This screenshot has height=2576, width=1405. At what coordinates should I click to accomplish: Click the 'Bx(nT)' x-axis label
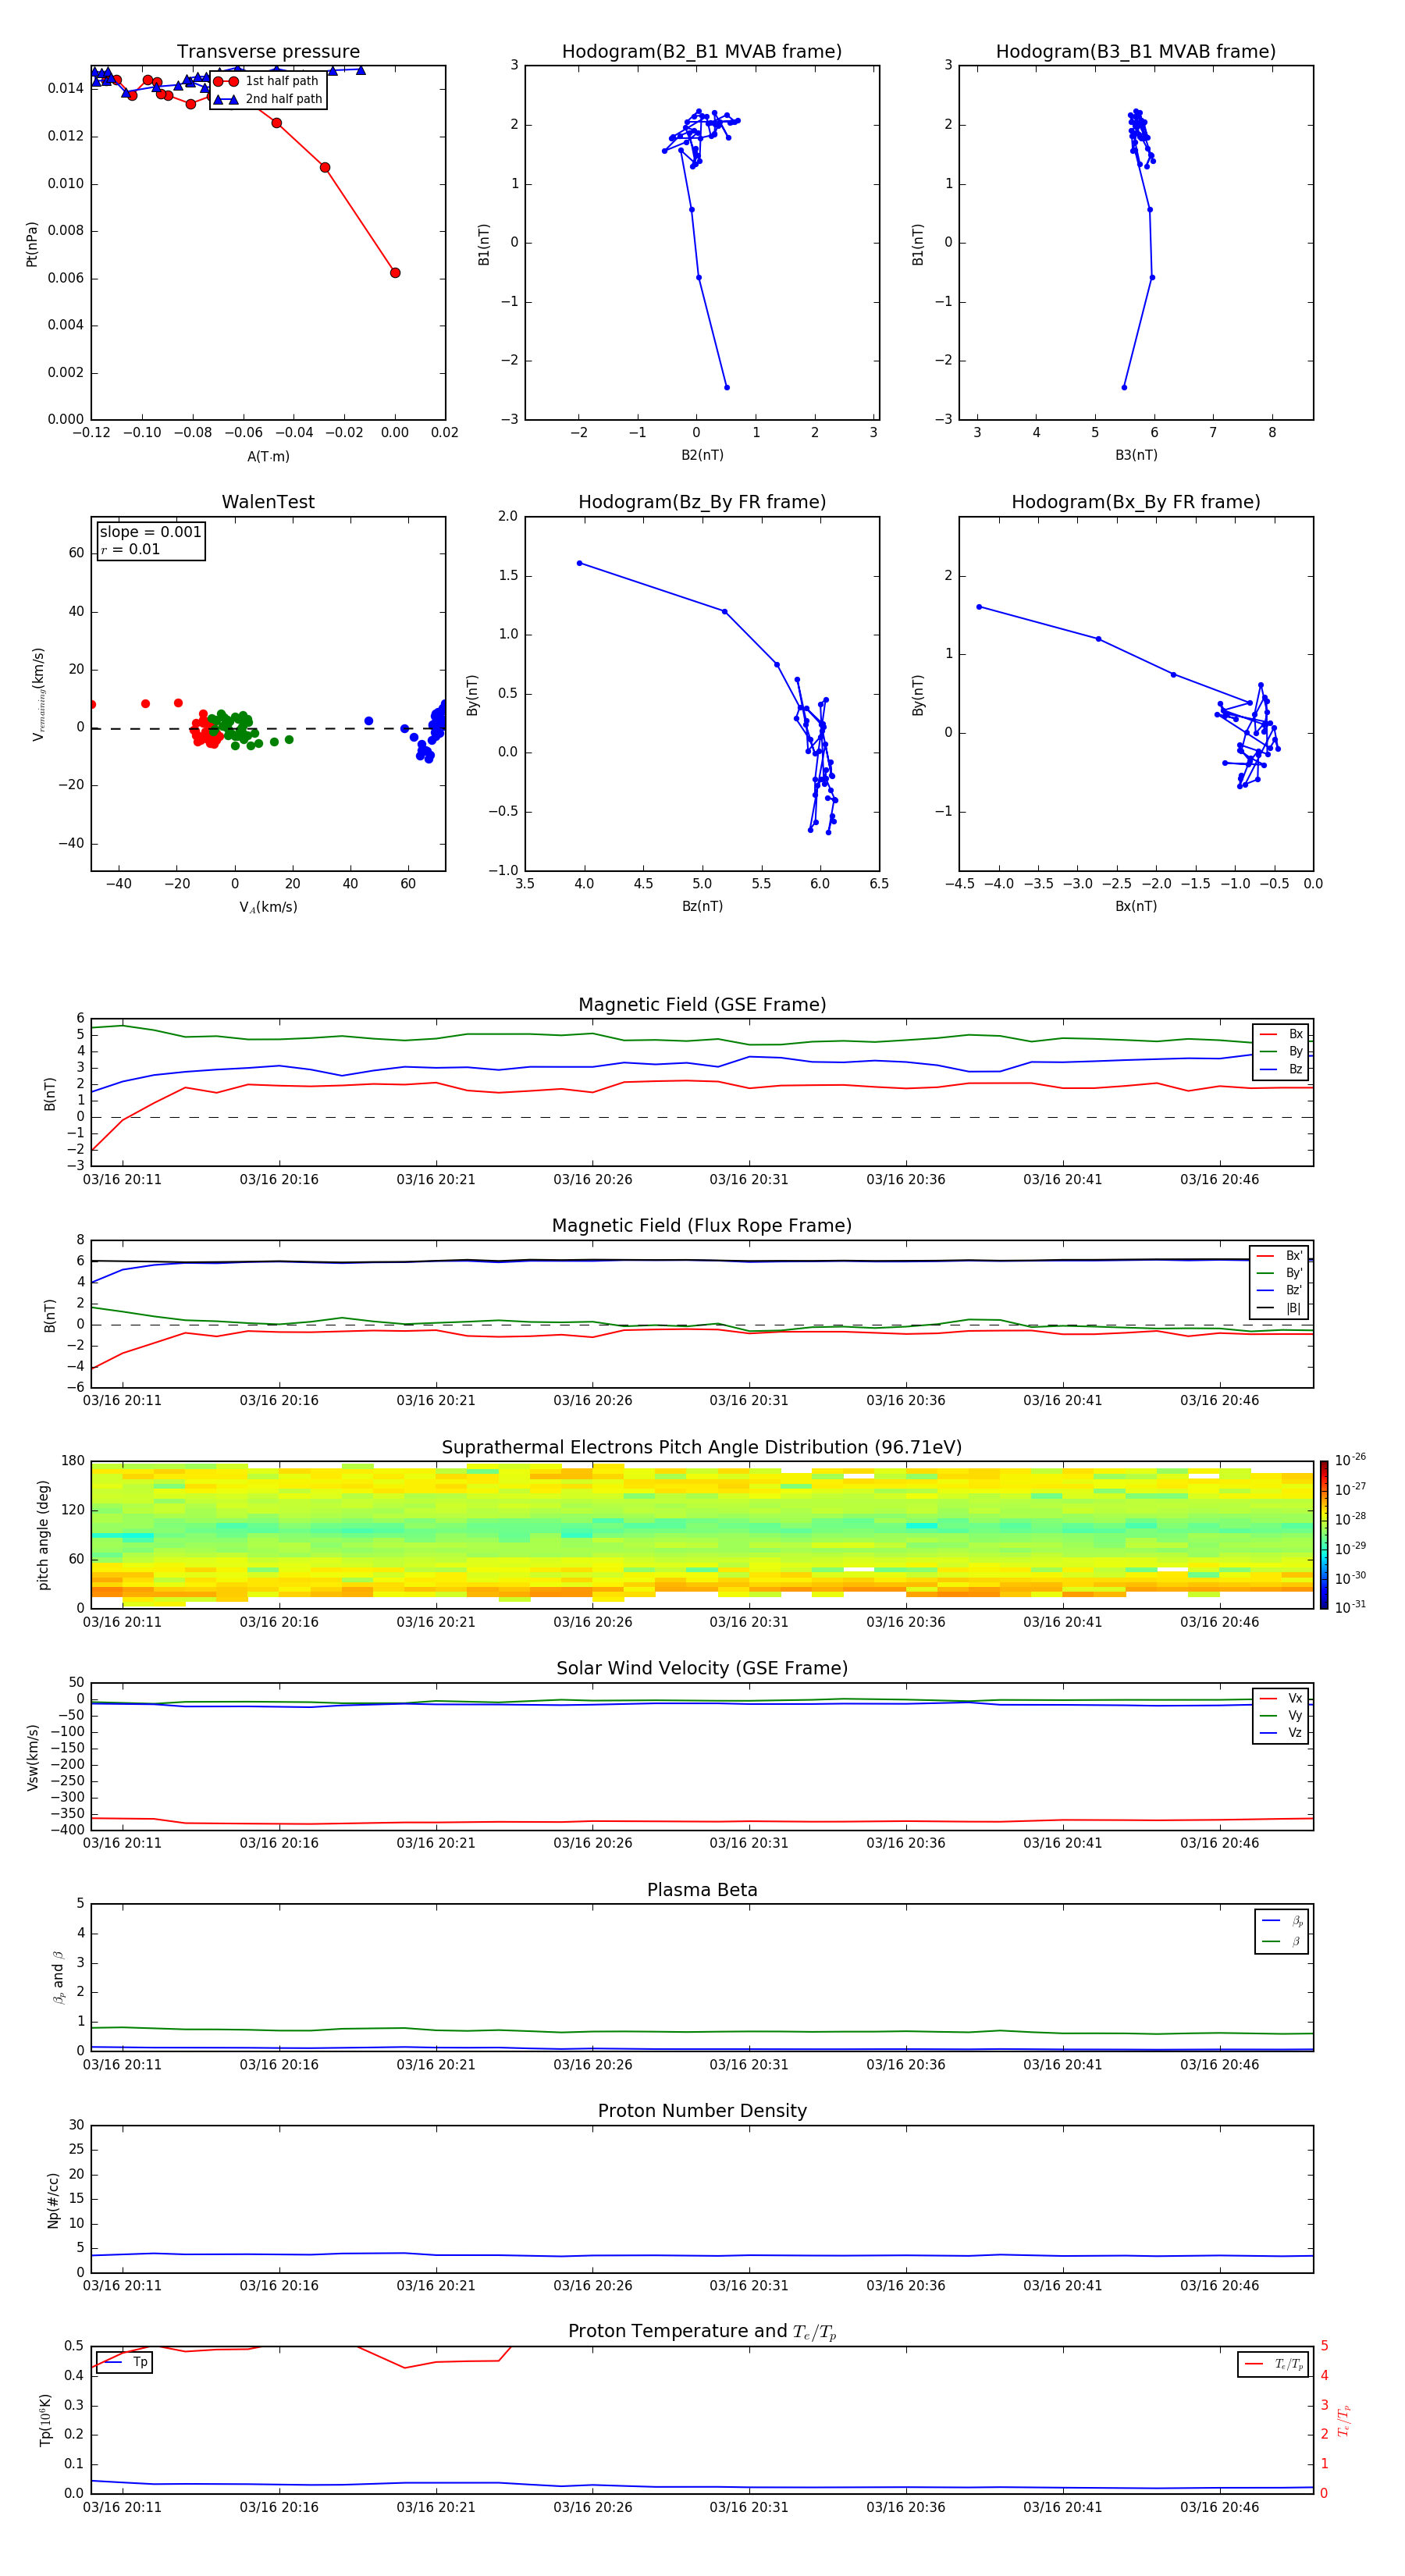point(1136,906)
